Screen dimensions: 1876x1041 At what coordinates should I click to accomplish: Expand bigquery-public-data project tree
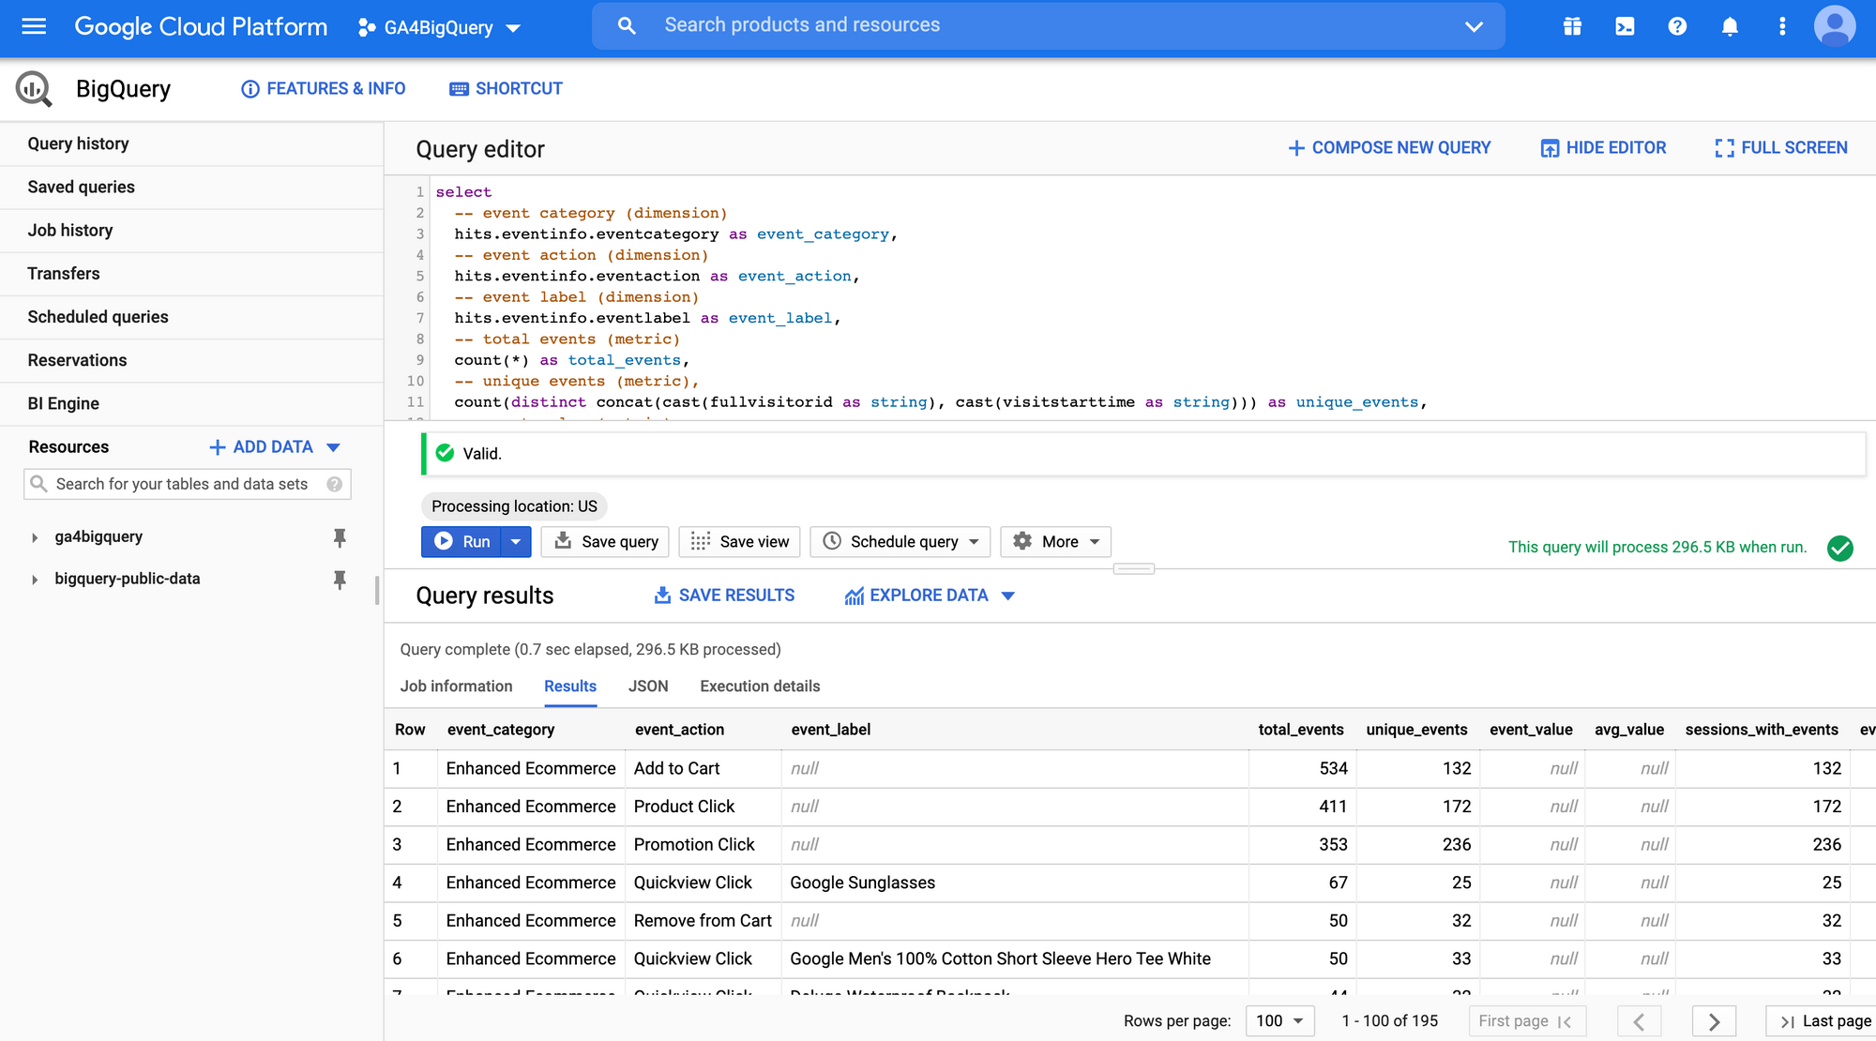35,580
